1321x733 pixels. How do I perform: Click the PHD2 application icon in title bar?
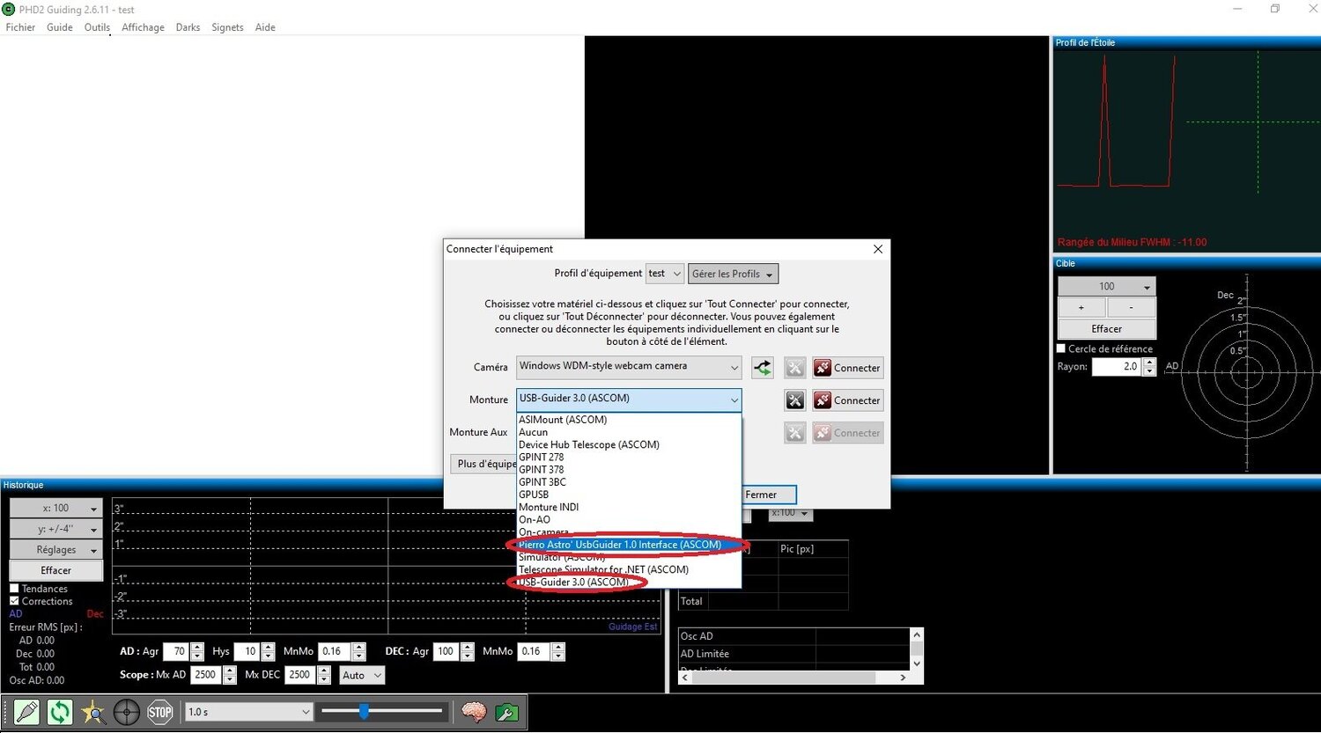coord(9,9)
